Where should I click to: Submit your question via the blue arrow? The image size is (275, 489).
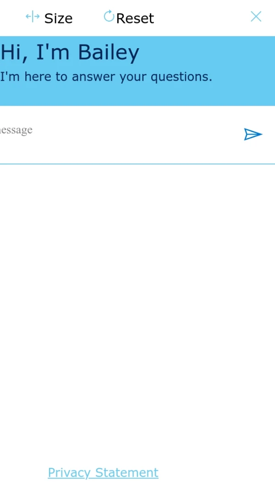point(253,134)
